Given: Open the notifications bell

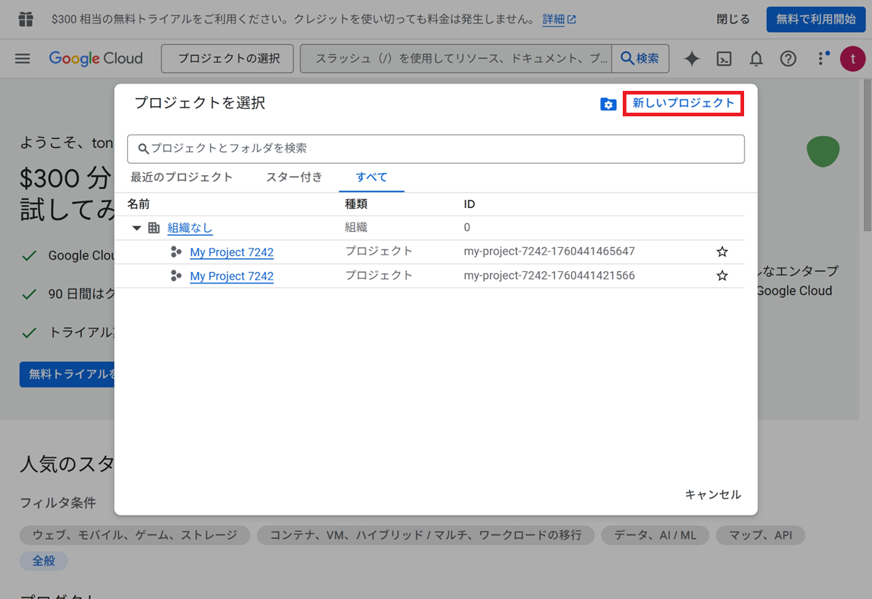Looking at the screenshot, I should tap(756, 59).
